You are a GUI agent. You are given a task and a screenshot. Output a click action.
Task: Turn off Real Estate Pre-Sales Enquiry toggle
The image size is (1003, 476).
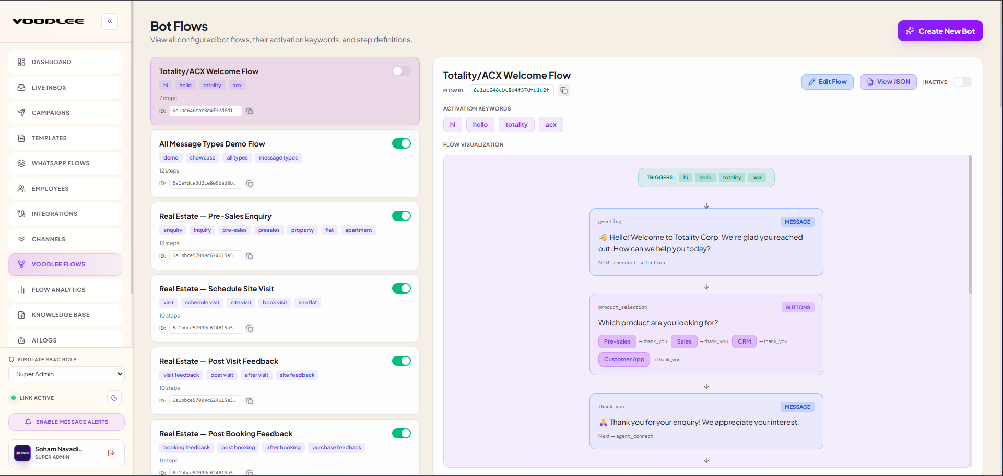(402, 216)
